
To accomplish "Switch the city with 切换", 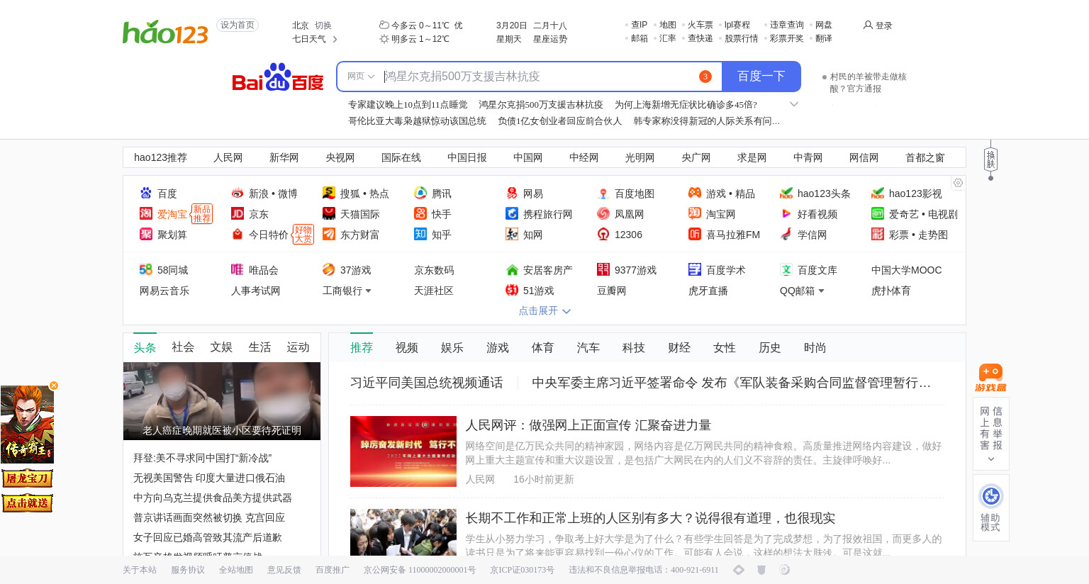I will coord(323,25).
